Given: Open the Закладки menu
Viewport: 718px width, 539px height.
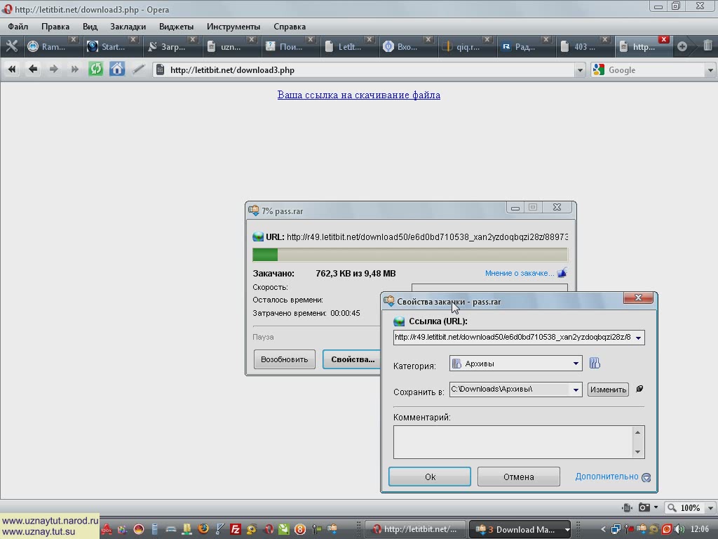Looking at the screenshot, I should (x=128, y=27).
